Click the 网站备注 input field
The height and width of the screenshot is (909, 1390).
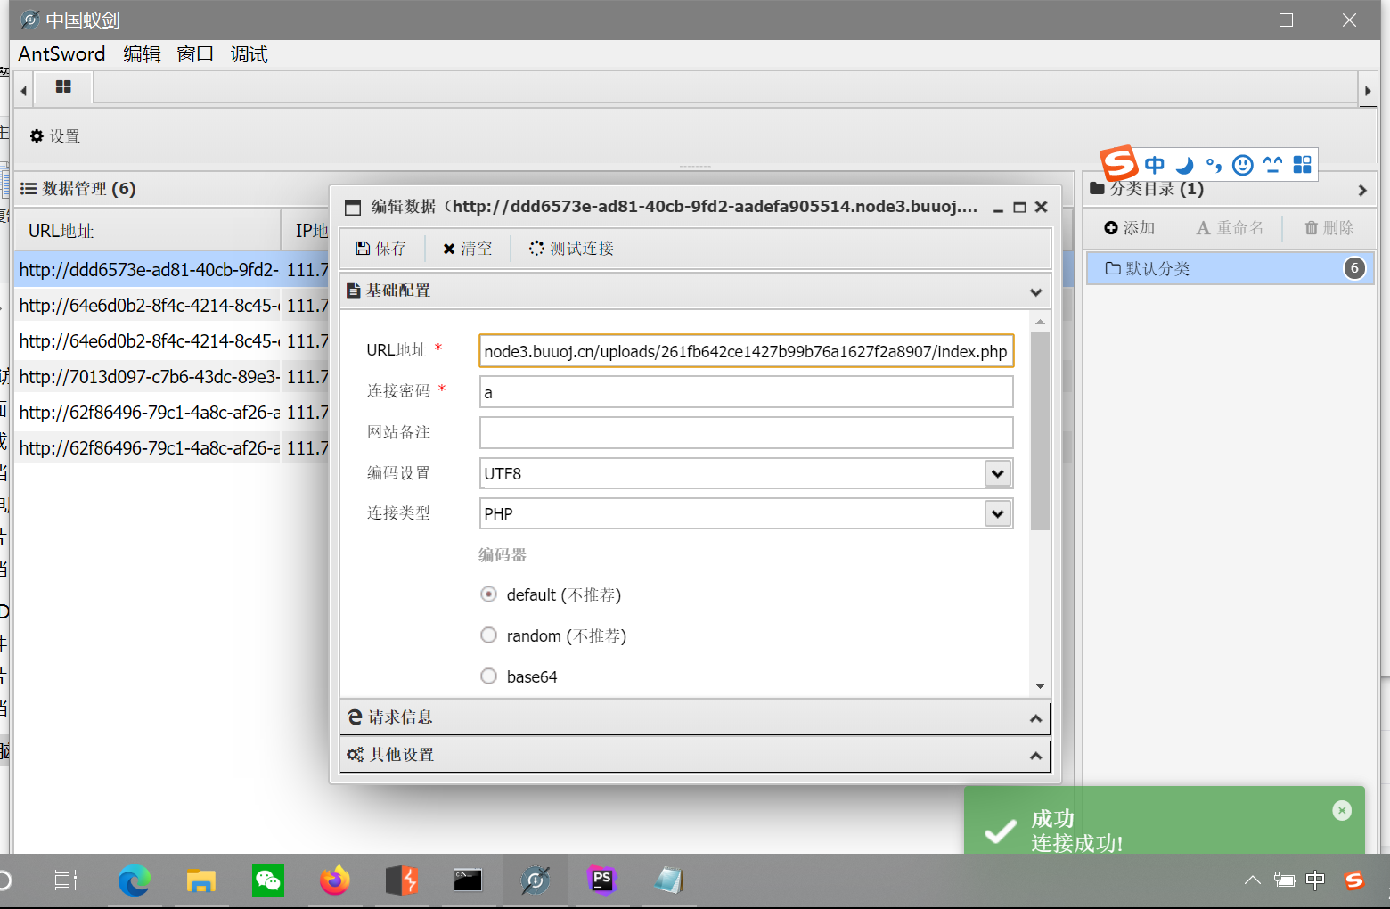746,432
